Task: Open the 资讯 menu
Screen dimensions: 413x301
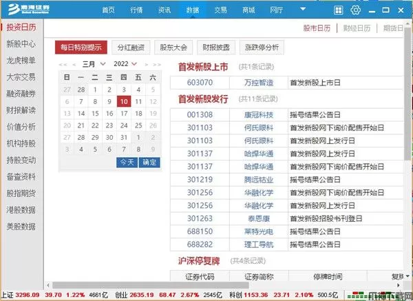Action: pyautogui.click(x=165, y=10)
